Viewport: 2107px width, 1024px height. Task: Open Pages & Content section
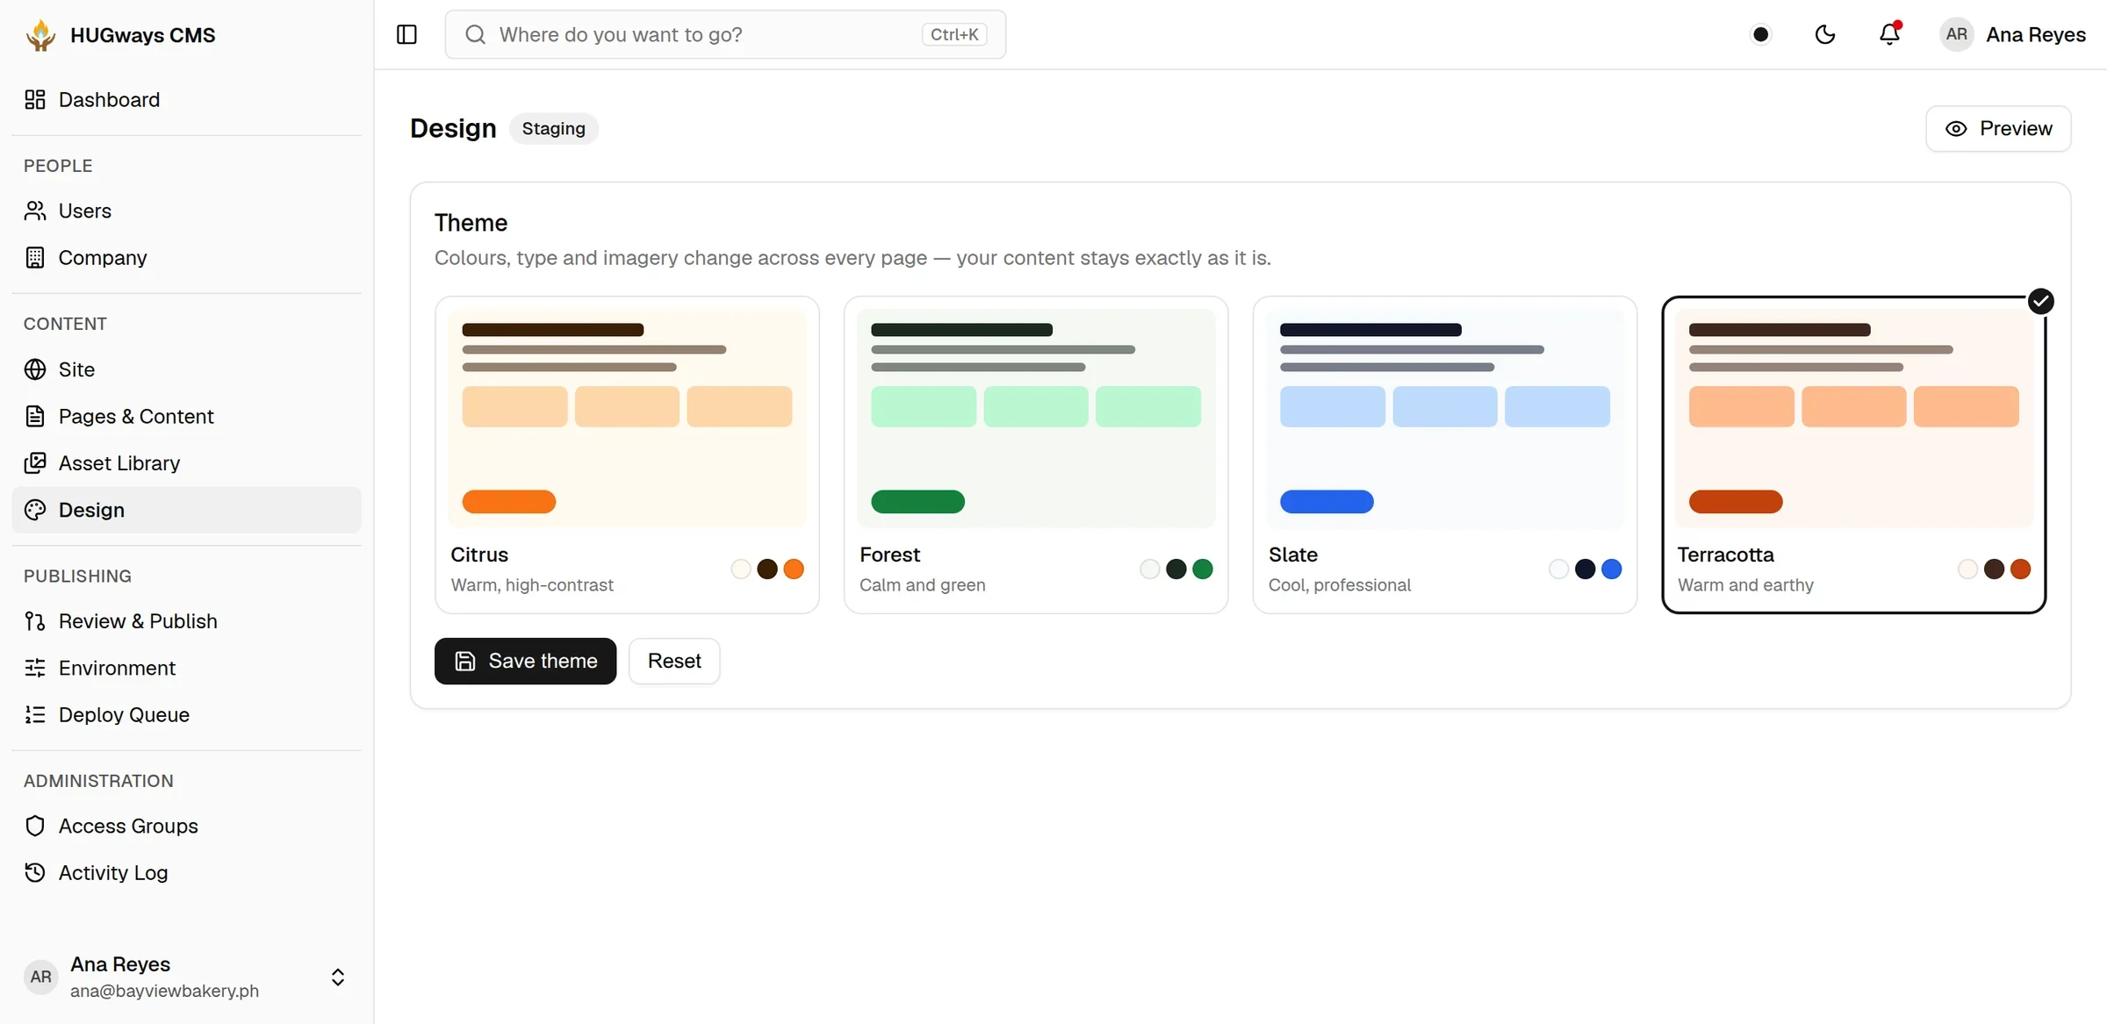pyautogui.click(x=186, y=416)
